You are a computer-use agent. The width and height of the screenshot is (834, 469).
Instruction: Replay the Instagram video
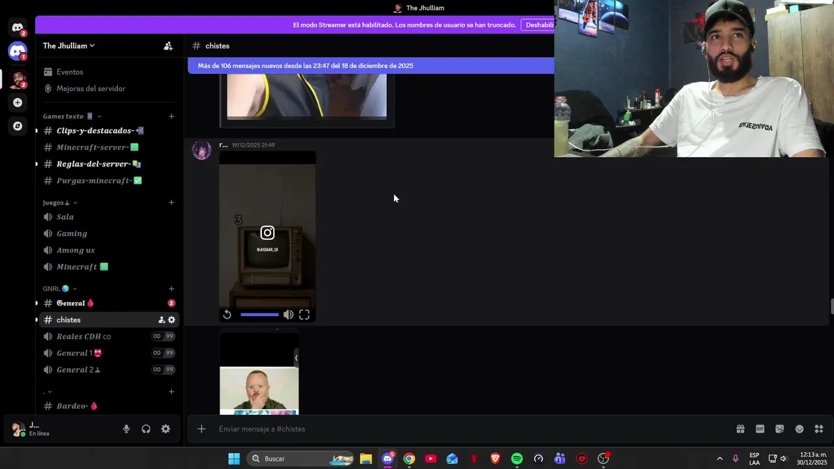pos(227,315)
